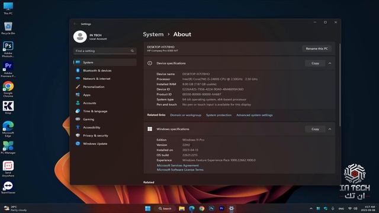379x213 pixels.
Task: Click the Accessibility figure icon
Action: tap(78, 127)
